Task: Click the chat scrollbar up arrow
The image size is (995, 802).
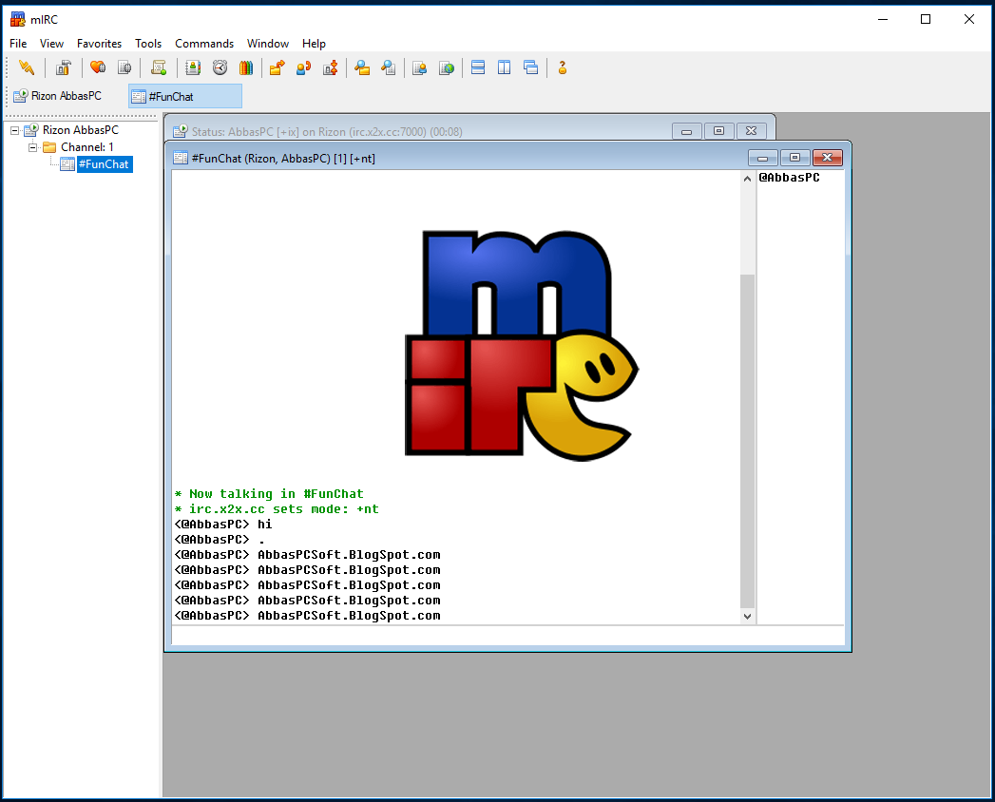Action: point(748,179)
